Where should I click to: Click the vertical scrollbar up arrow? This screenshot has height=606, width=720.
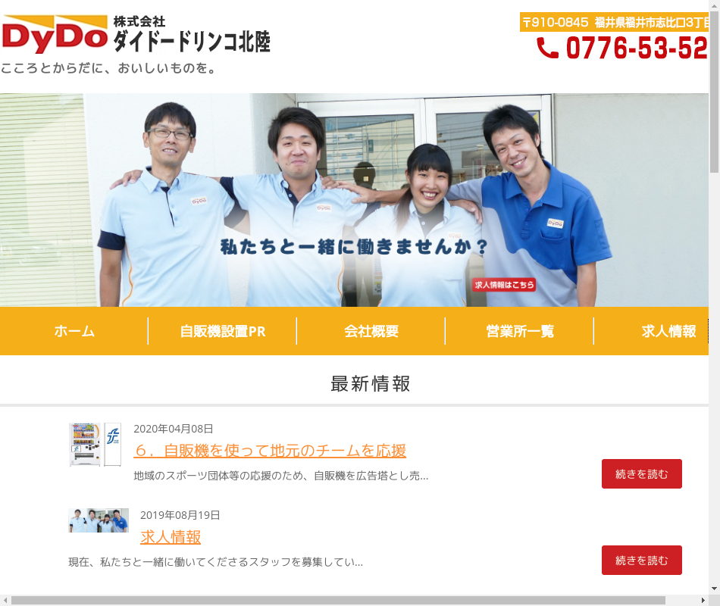click(714, 6)
